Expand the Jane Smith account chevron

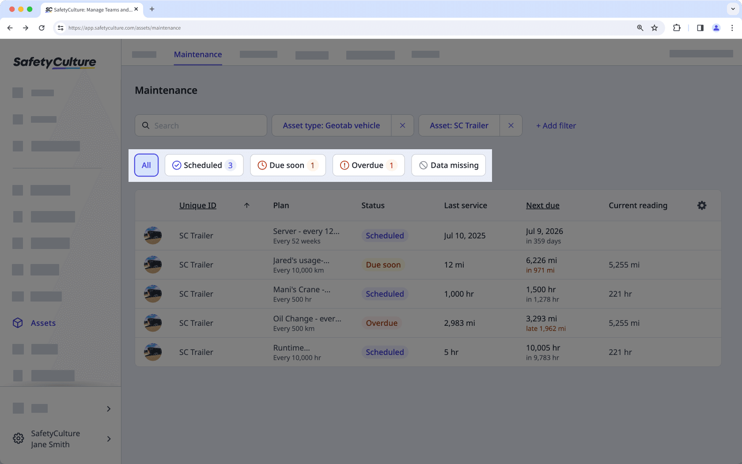pyautogui.click(x=109, y=439)
